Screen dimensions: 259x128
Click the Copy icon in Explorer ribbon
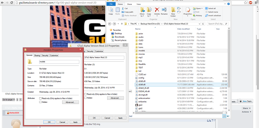[x=111, y=10]
